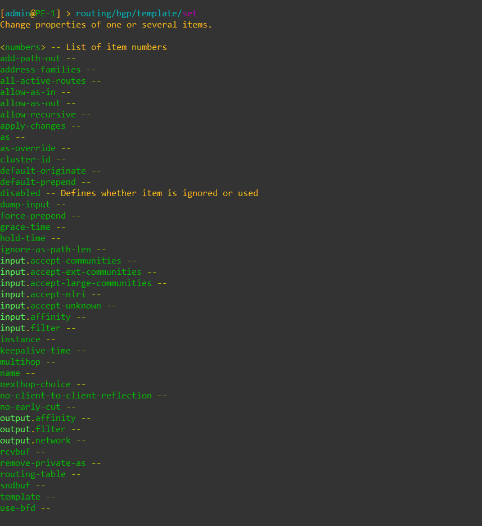Image resolution: width=482 pixels, height=526 pixels.
Task: Select the keepalive-time entry
Action: (35, 351)
